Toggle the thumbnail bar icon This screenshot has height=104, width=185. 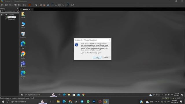56,5
